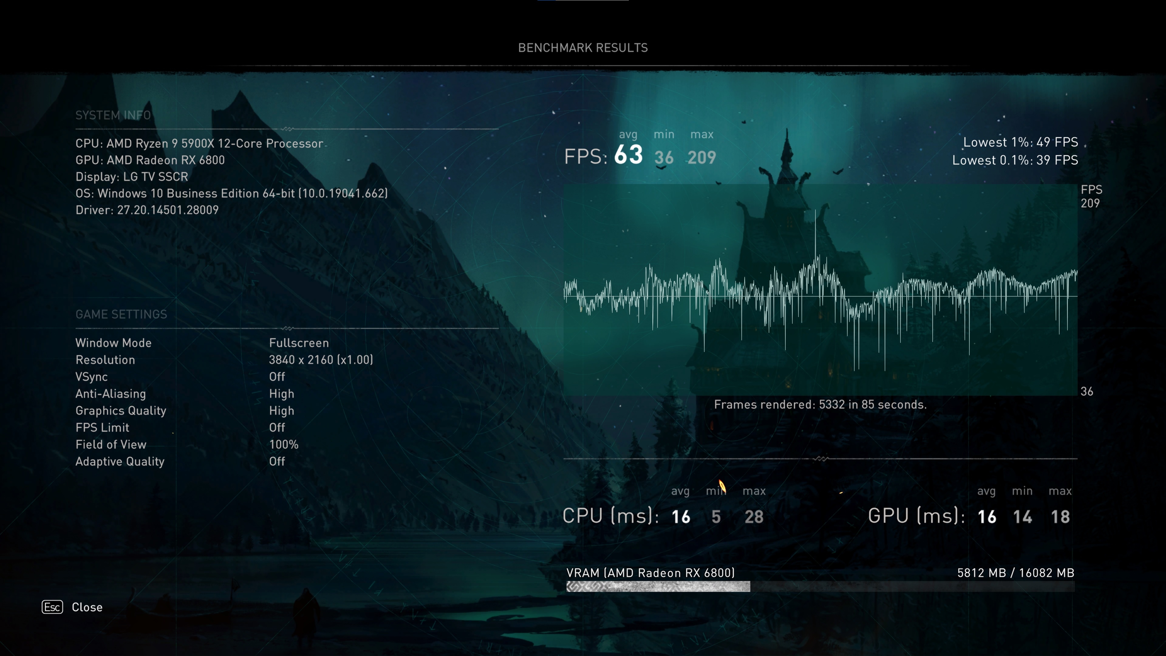Image resolution: width=1166 pixels, height=656 pixels.
Task: Click the CPU maximum value 28
Action: click(x=754, y=517)
